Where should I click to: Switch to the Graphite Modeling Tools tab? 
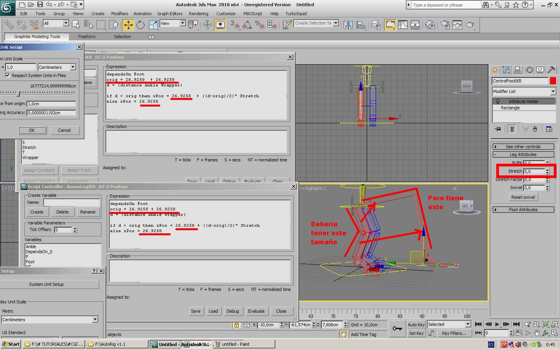pos(37,37)
